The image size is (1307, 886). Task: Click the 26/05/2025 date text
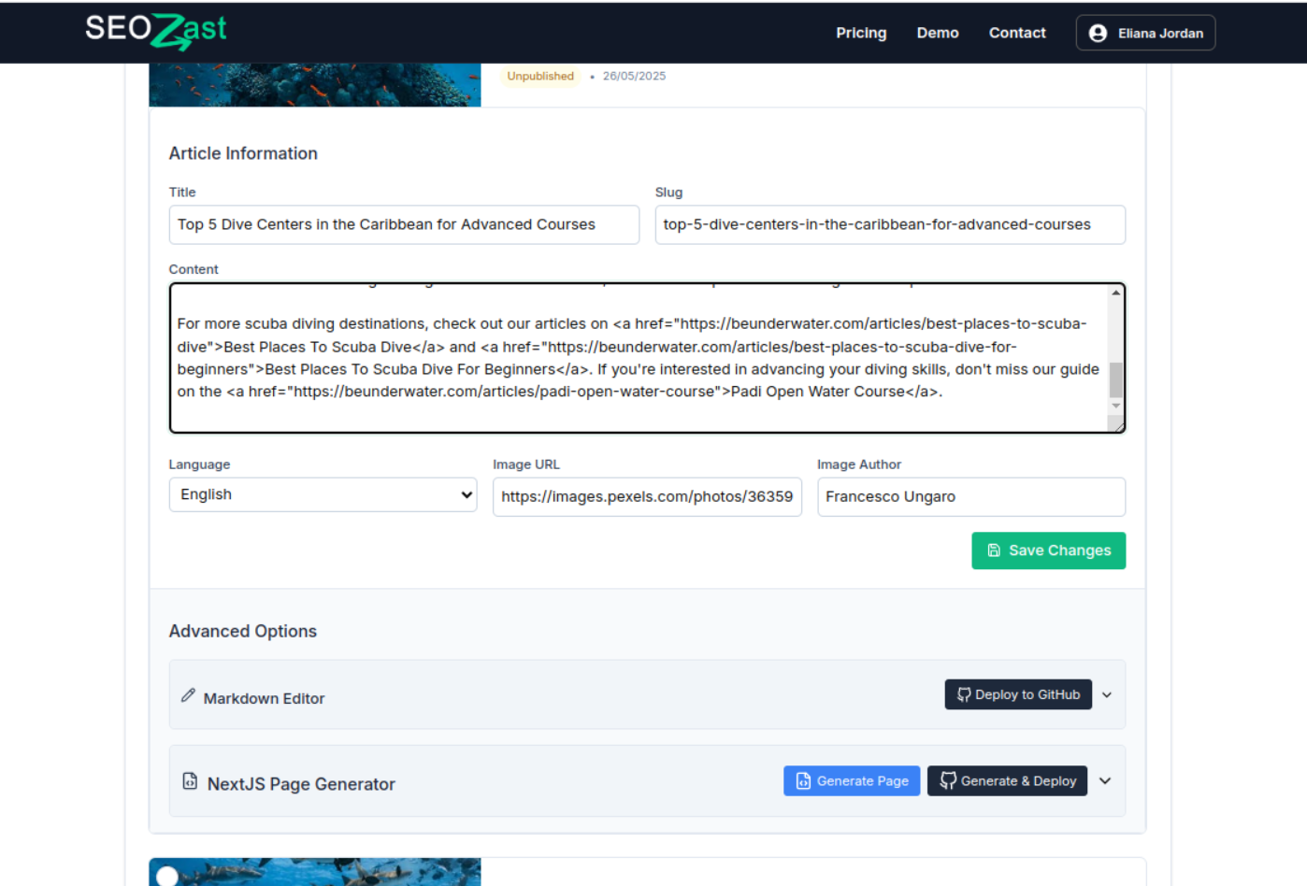pos(634,77)
